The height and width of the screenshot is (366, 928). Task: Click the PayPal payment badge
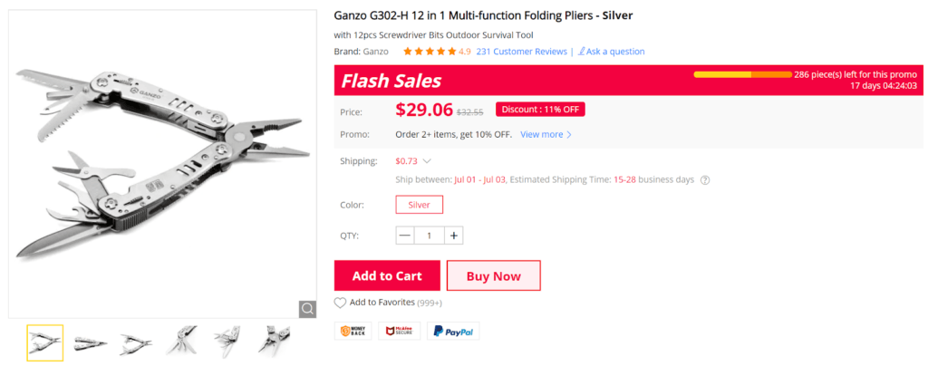pyautogui.click(x=452, y=332)
